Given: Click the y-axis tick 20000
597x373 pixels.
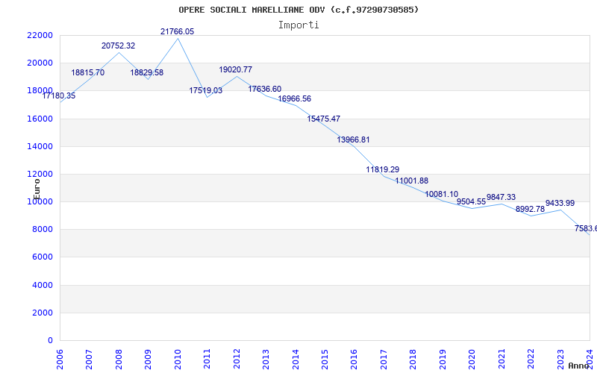Looking at the screenshot, I should [40, 63].
